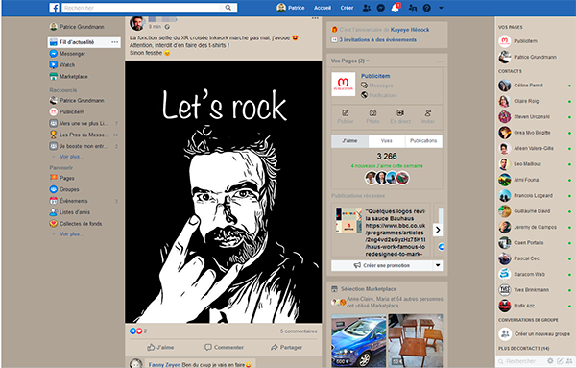
Task: Show next recent publication arrow
Action: click(438, 231)
